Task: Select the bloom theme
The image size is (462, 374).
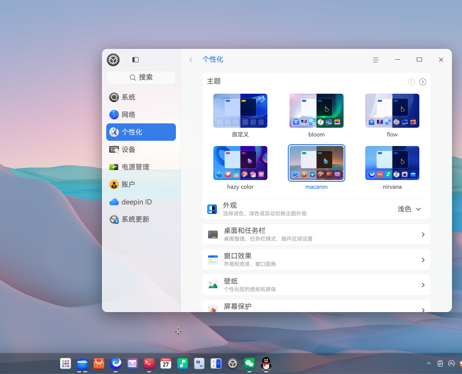Action: tap(317, 111)
